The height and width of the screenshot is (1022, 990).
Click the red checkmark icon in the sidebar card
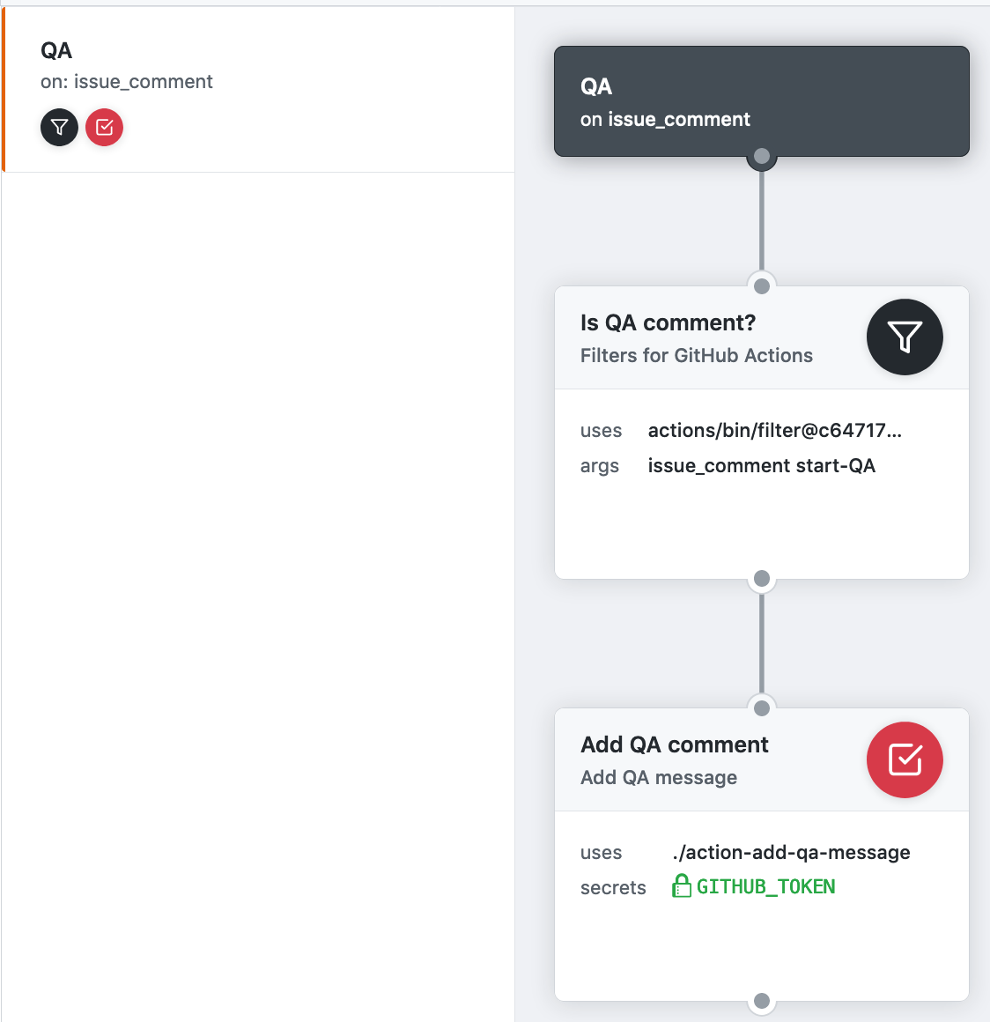(104, 127)
